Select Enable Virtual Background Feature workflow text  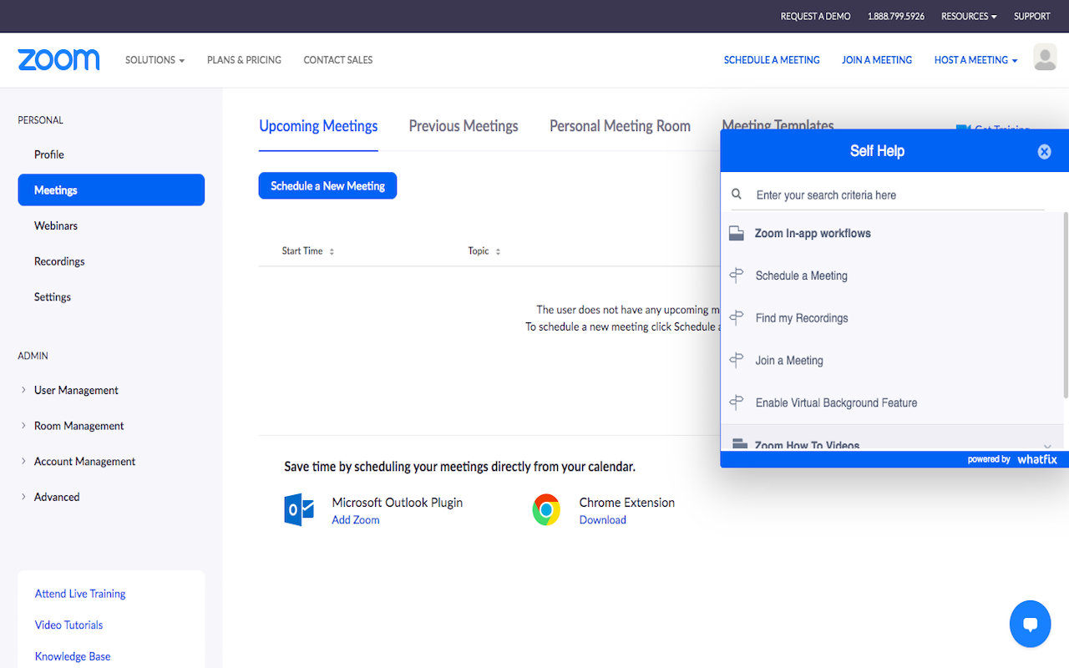[x=836, y=402]
